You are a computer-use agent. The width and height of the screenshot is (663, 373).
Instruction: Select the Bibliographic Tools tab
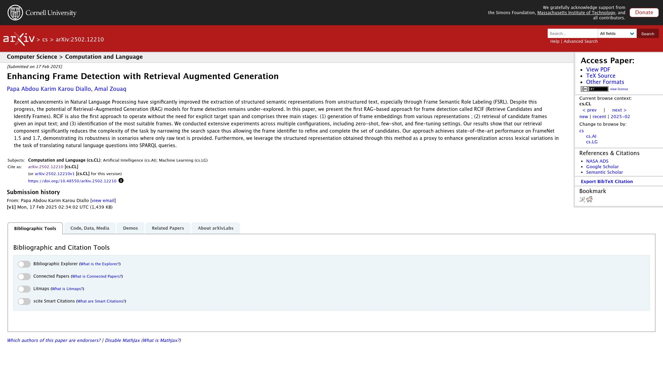click(x=35, y=229)
